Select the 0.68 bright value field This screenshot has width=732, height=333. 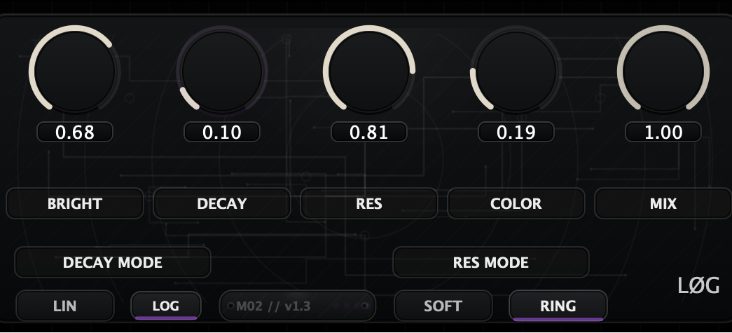(75, 132)
